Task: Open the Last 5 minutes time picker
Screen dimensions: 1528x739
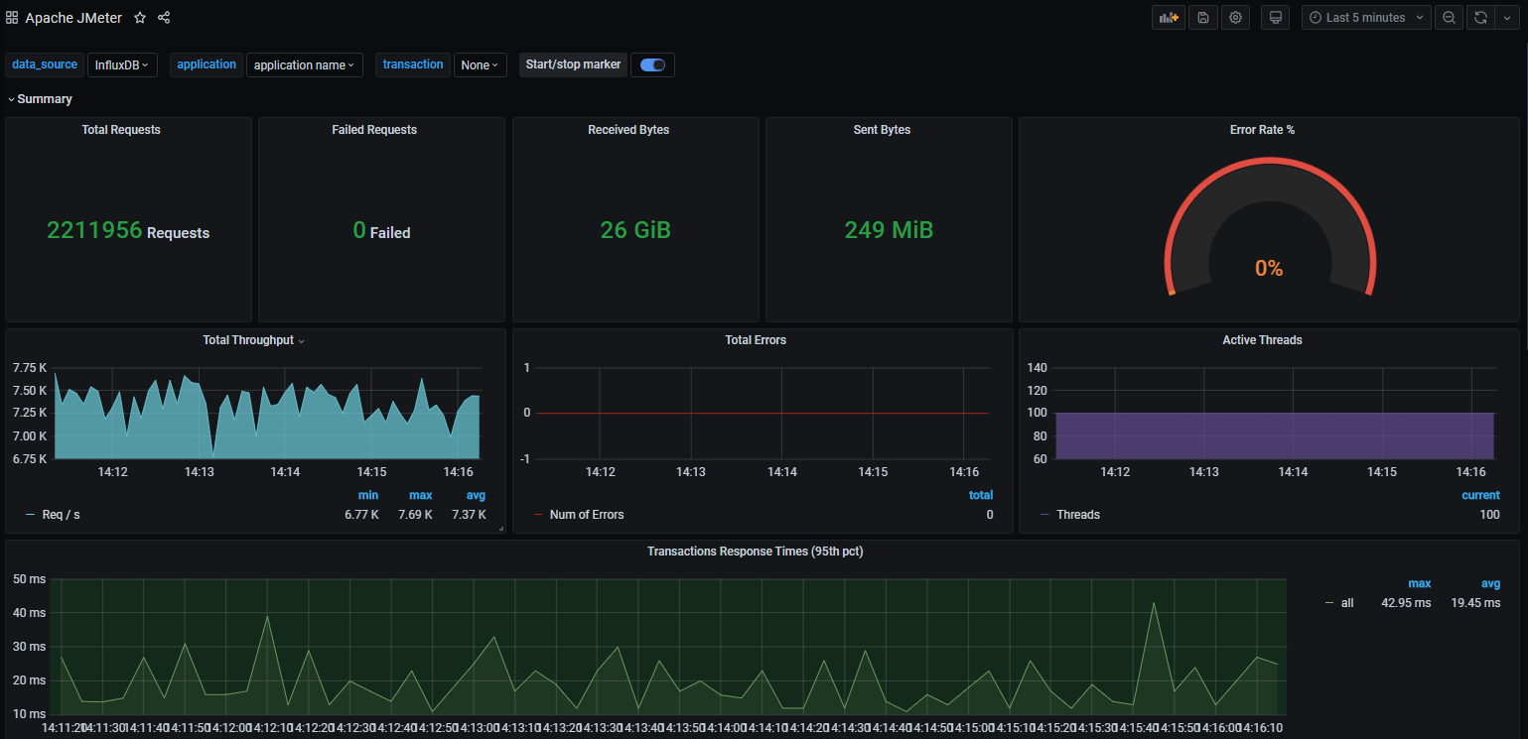Action: pos(1365,17)
